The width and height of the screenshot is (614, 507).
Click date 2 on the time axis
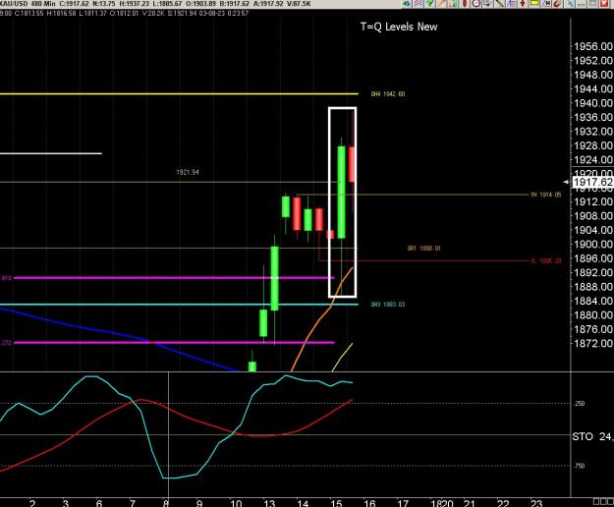[32, 503]
